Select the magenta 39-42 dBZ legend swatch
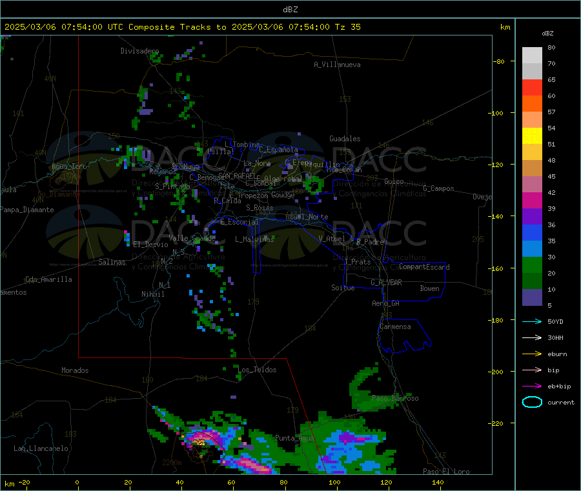The width and height of the screenshot is (581, 491). [532, 200]
